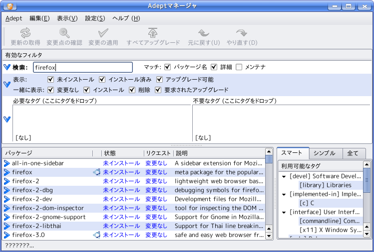
Task: Select the [commandline] Com... tag
Action: click(x=330, y=221)
